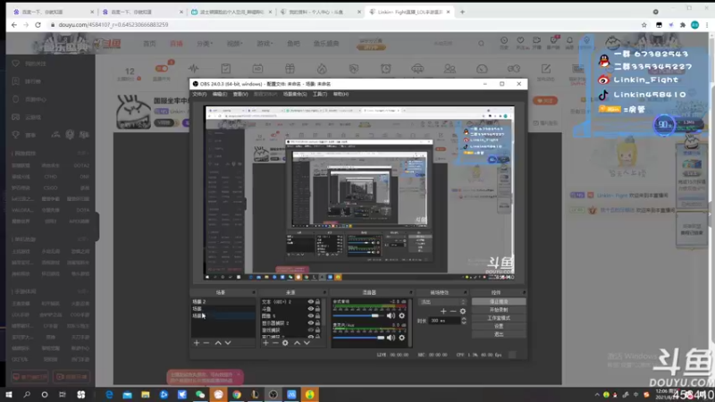Toggle visibility of 图像 5 source
The width and height of the screenshot is (715, 402).
pyautogui.click(x=311, y=316)
